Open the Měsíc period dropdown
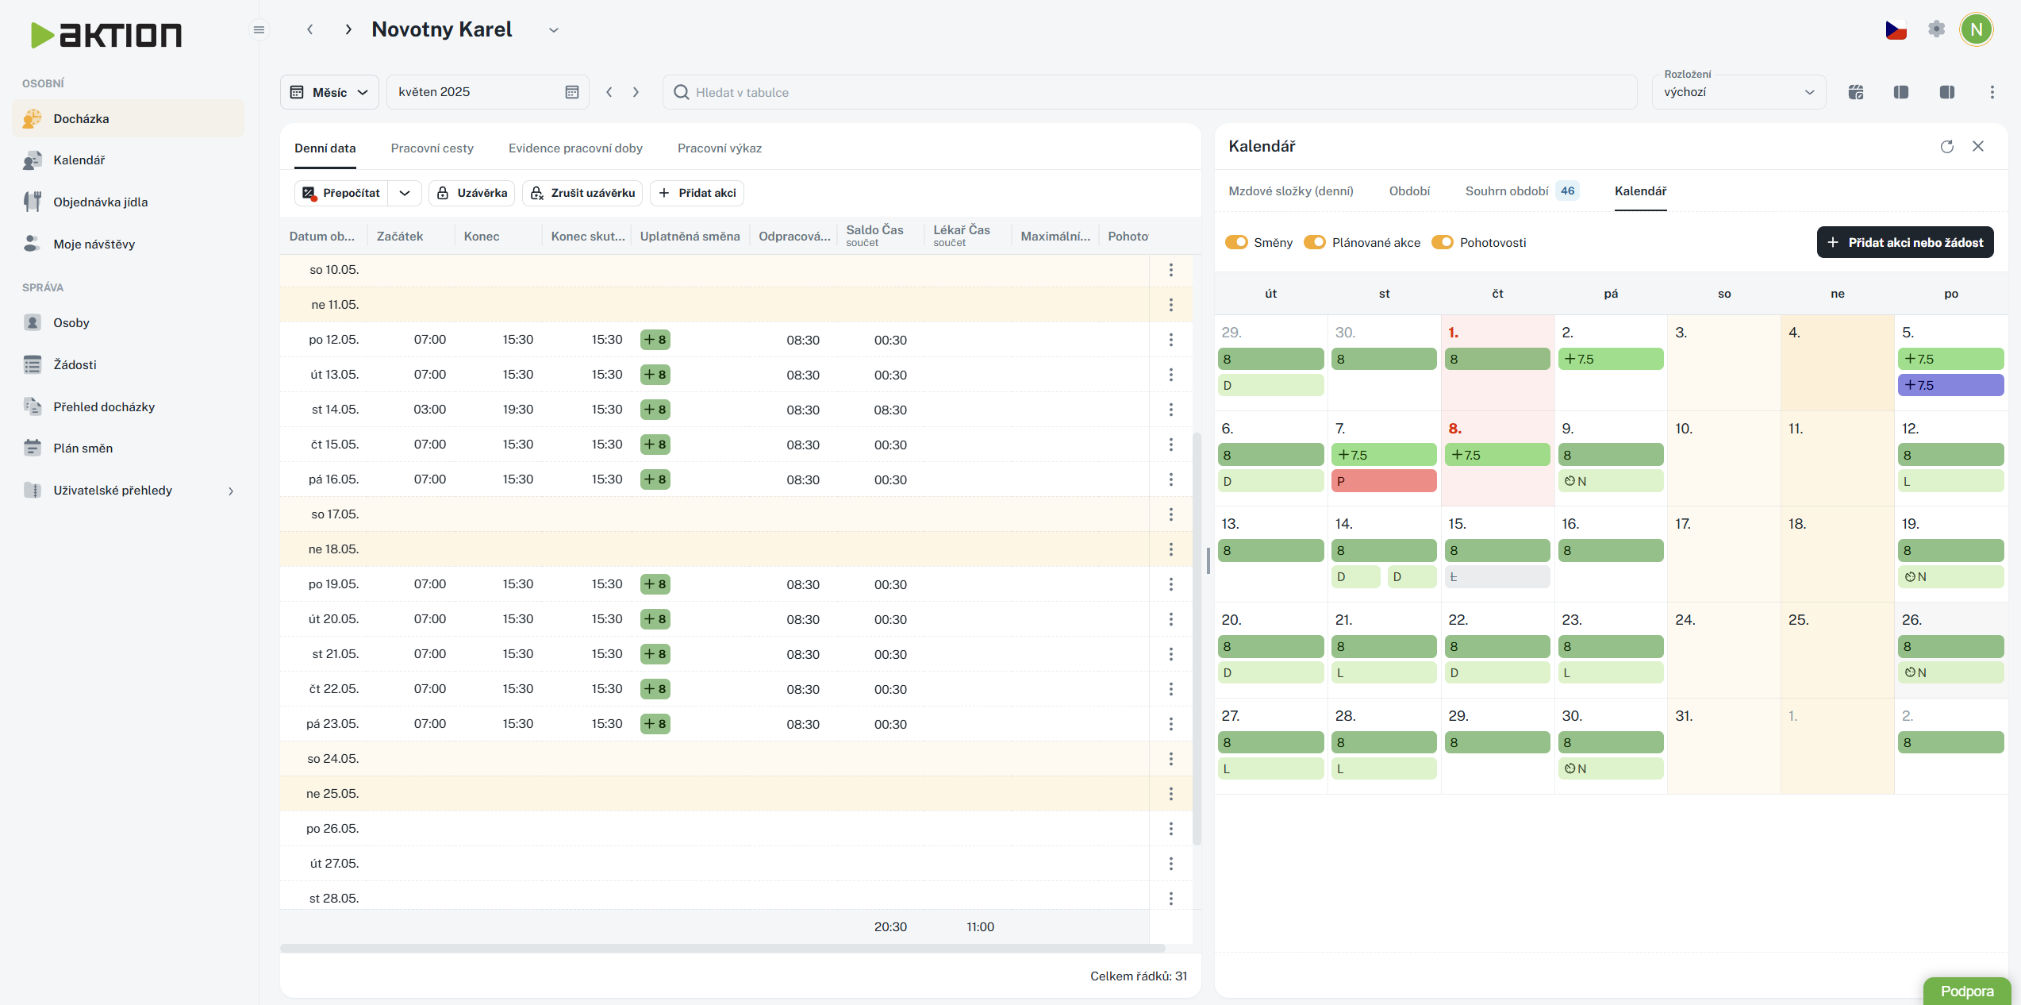 click(329, 92)
